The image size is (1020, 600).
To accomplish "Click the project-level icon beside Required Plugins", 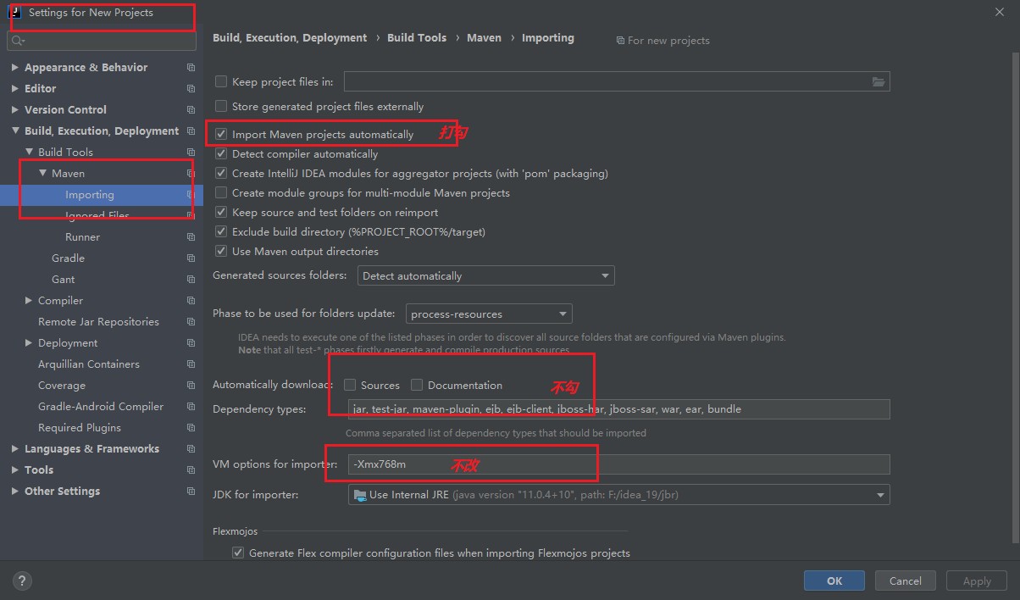I will (191, 428).
